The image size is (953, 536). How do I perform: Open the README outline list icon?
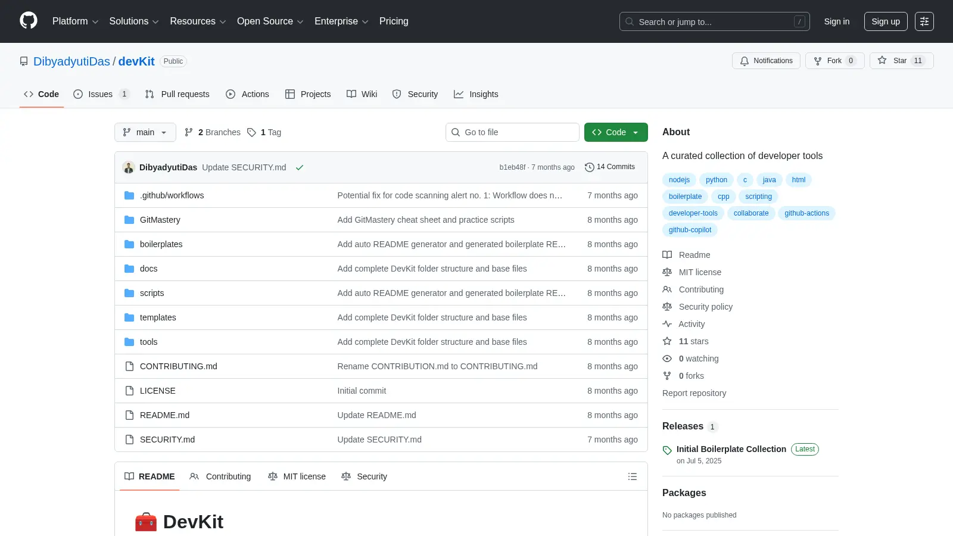[x=633, y=476]
